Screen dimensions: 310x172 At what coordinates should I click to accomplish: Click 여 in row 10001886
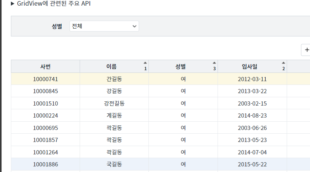pyautogui.click(x=183, y=164)
